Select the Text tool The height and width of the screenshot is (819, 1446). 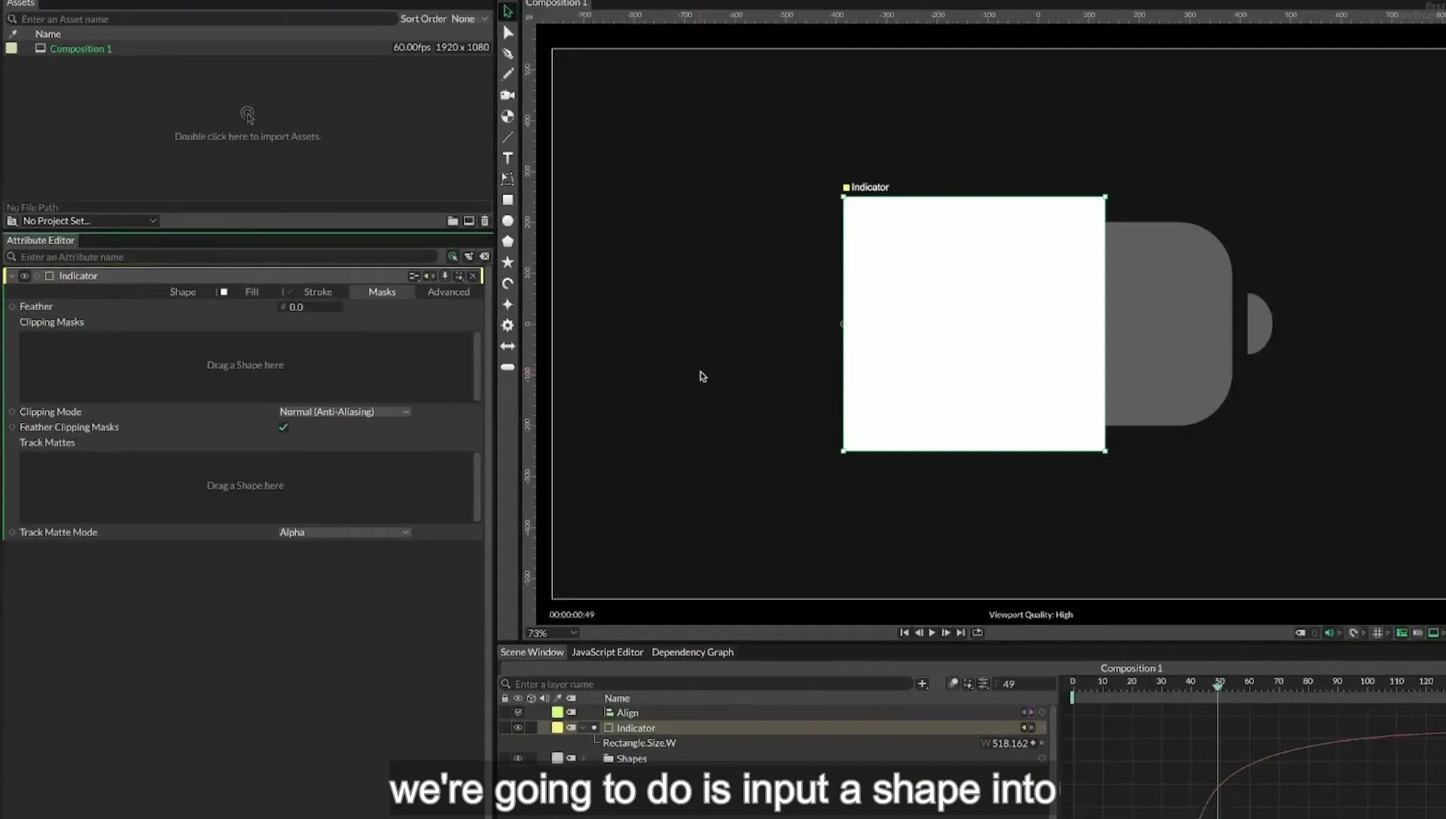coord(508,158)
